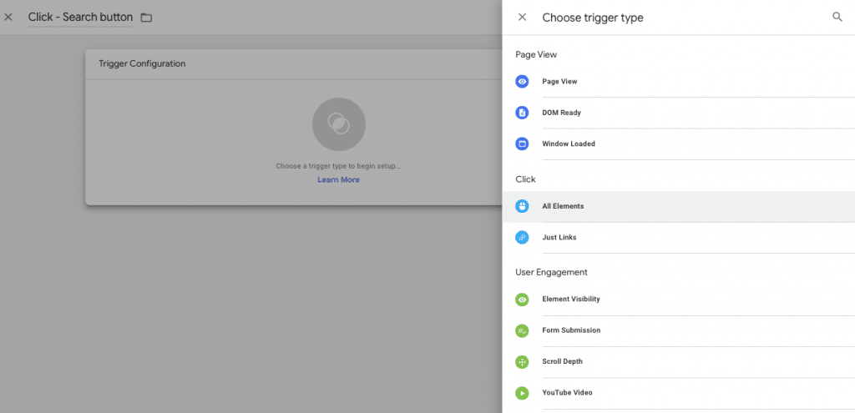Viewport: 855px width, 413px height.
Task: Click the Element Visibility green eye icon
Action: (522, 300)
